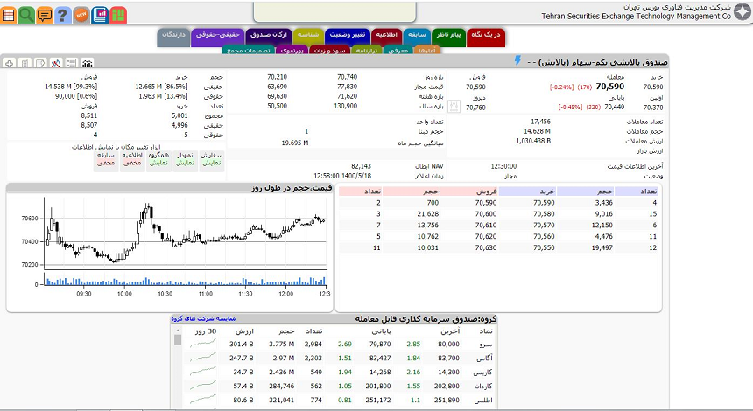Viewport: 753px width, 411px height.
Task: Open the کاردان symbol link in group table
Action: (x=481, y=385)
